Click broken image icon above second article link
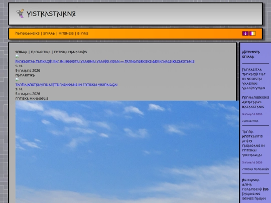Screen dimensions: 271x203 [17, 79]
